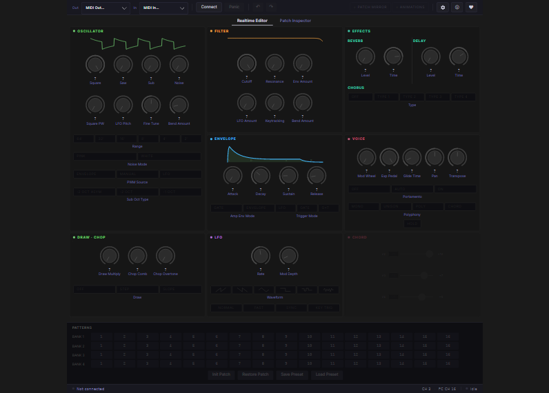This screenshot has height=393, width=549.
Task: Click the Panic button
Action: (234, 7)
